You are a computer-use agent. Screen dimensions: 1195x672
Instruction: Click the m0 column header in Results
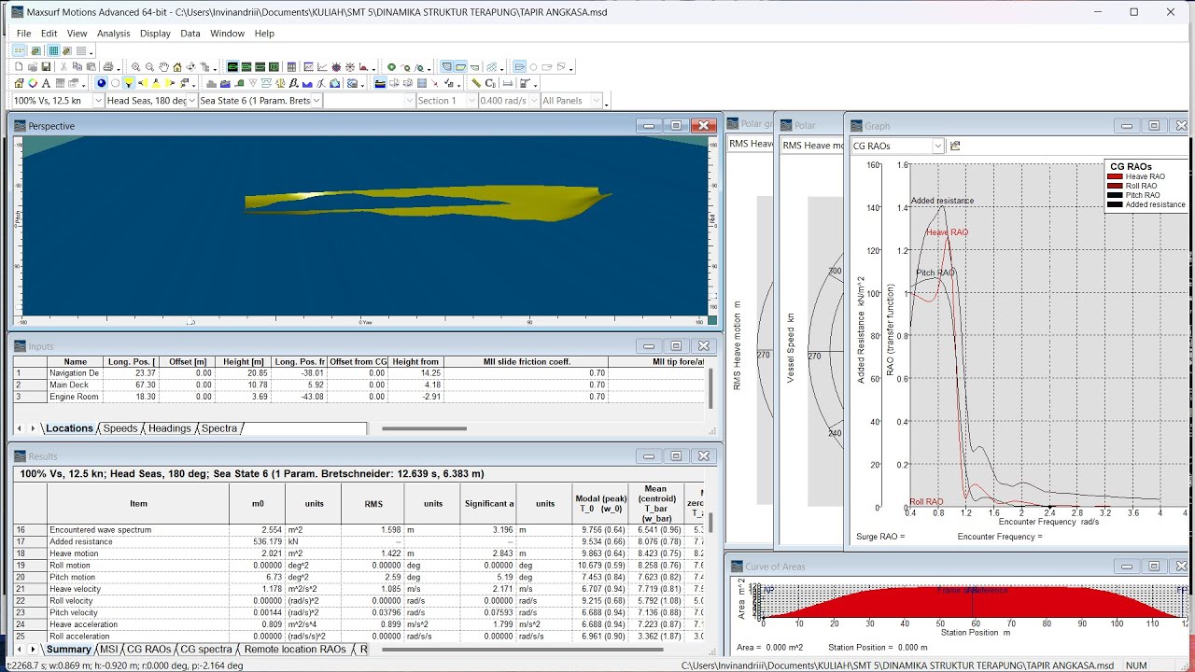pyautogui.click(x=258, y=504)
